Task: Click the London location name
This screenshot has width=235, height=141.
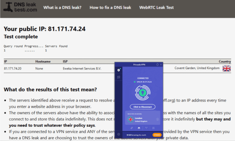Action: (138, 118)
